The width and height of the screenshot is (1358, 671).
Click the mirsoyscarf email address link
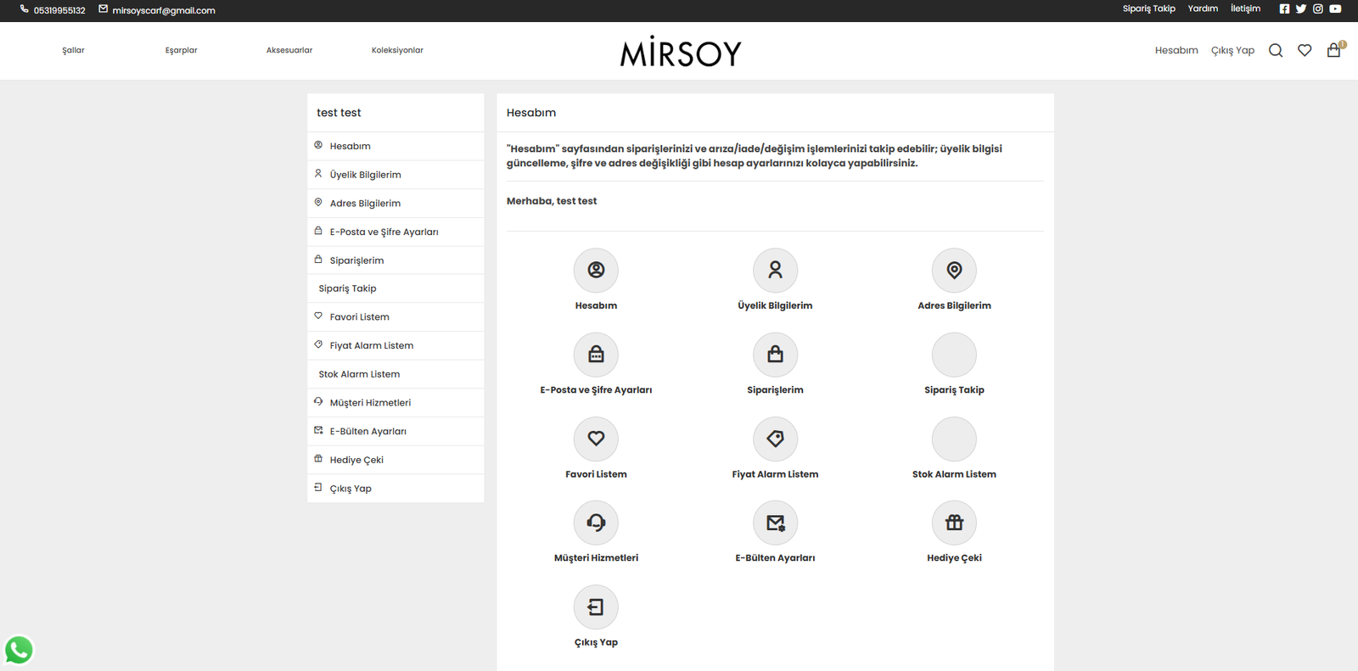[x=164, y=10]
